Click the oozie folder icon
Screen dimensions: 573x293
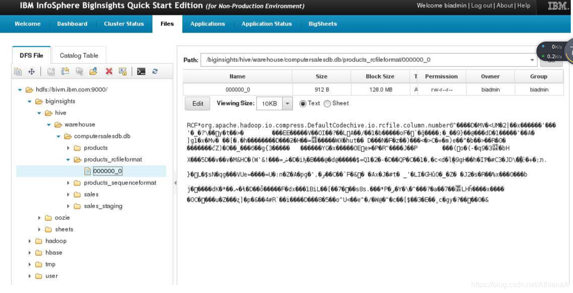point(48,218)
